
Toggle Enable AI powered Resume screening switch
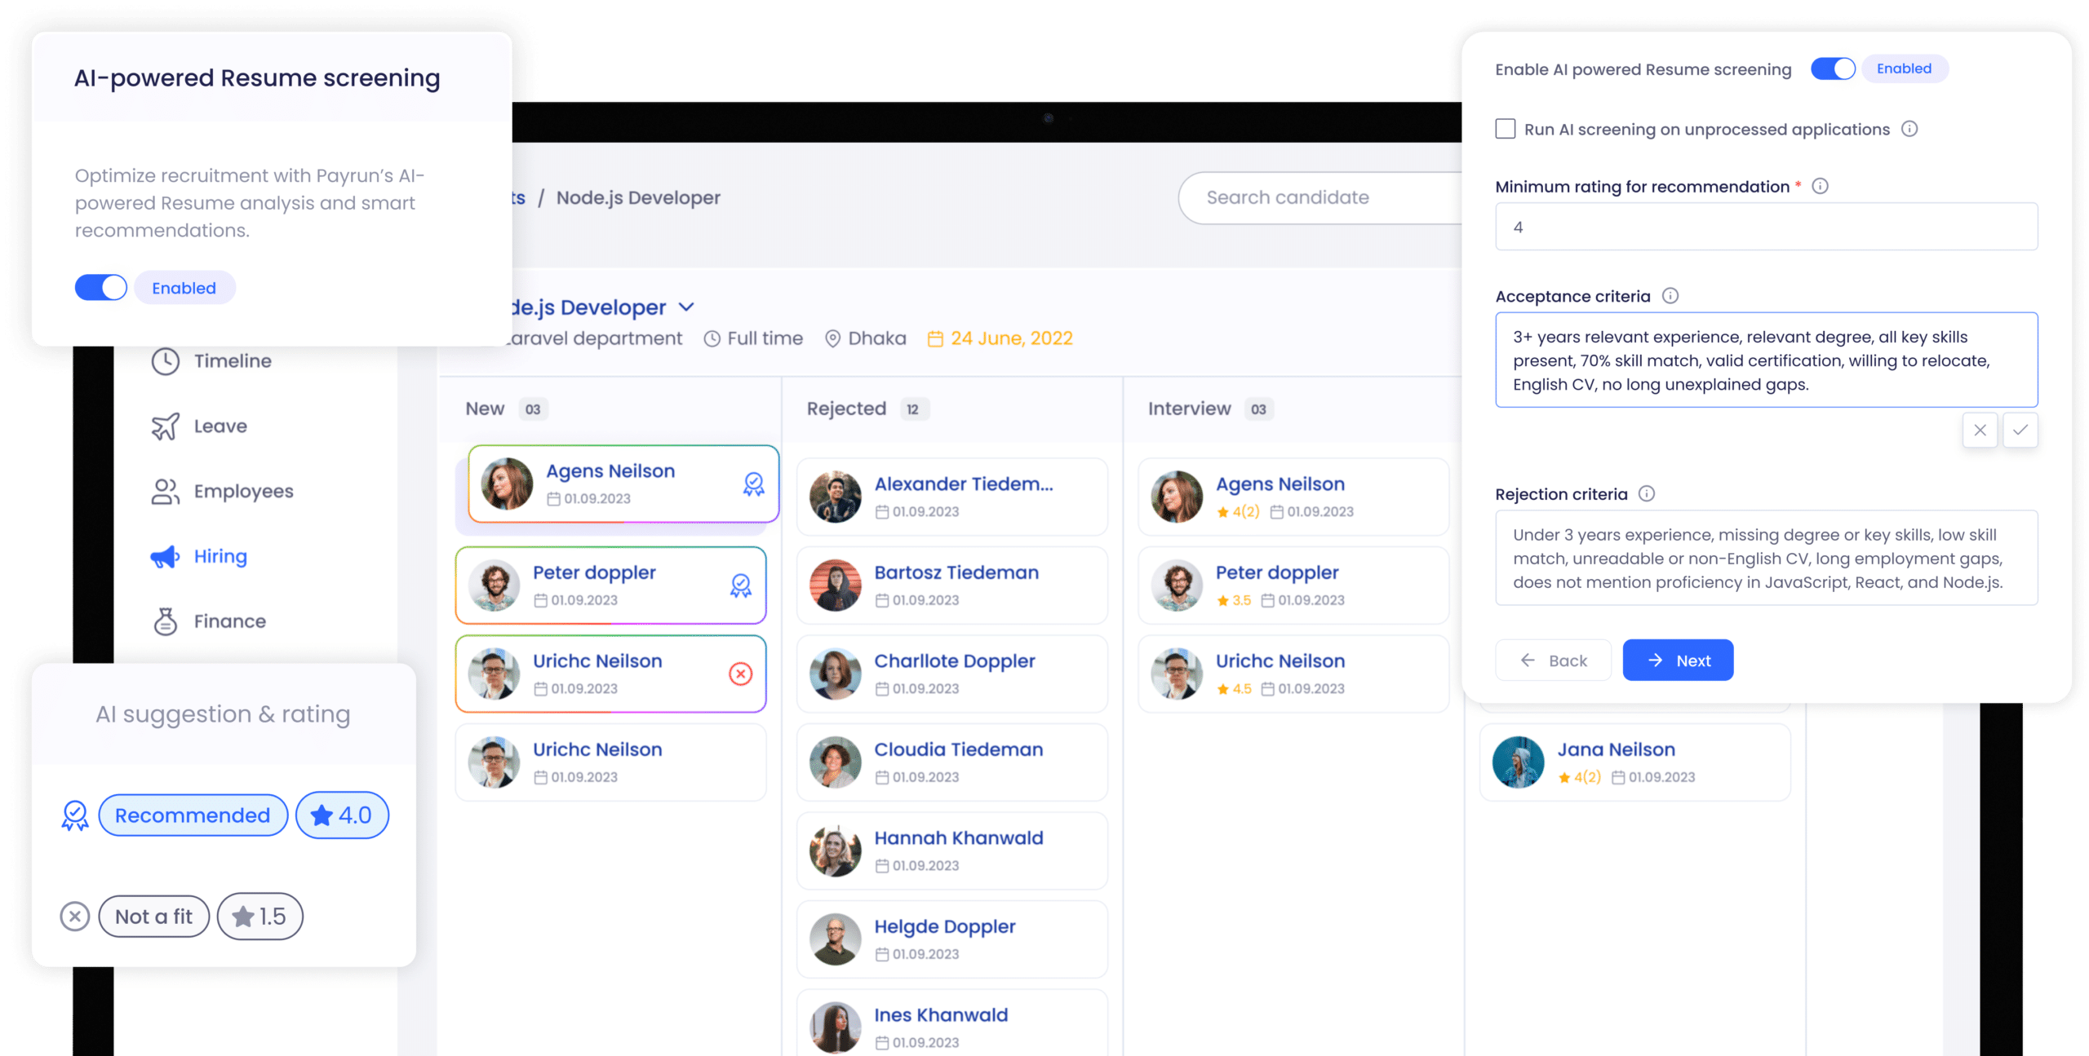1832,69
